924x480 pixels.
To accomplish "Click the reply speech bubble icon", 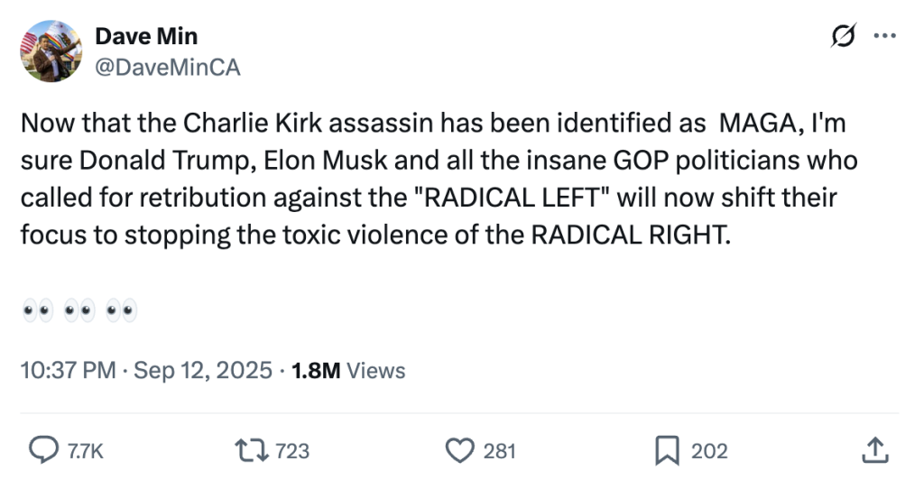I will [x=42, y=449].
